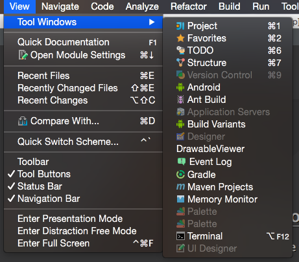Click the Terminal icon
Screen dimensions: 299x262
180,236
